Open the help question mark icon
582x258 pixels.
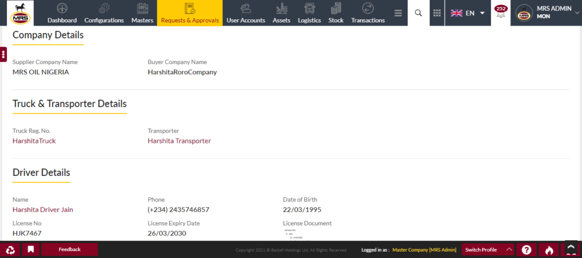526,250
